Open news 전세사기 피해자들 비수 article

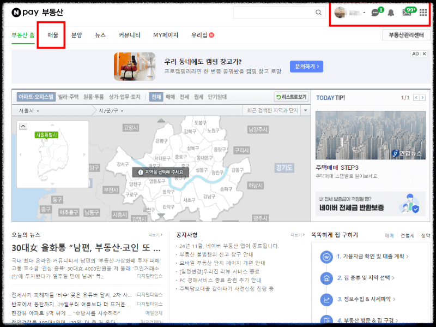tap(71, 295)
